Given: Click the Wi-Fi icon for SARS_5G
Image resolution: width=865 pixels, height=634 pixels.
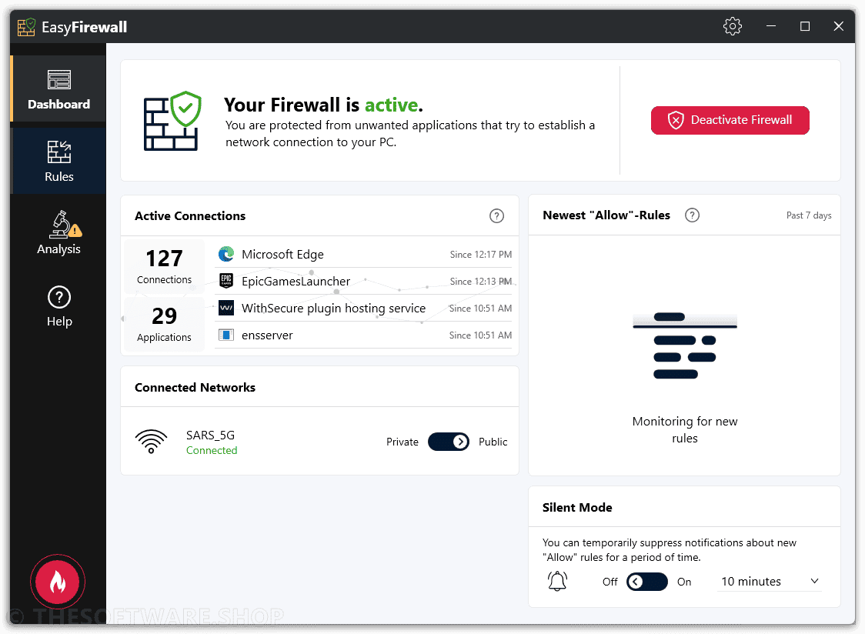Looking at the screenshot, I should (151, 442).
